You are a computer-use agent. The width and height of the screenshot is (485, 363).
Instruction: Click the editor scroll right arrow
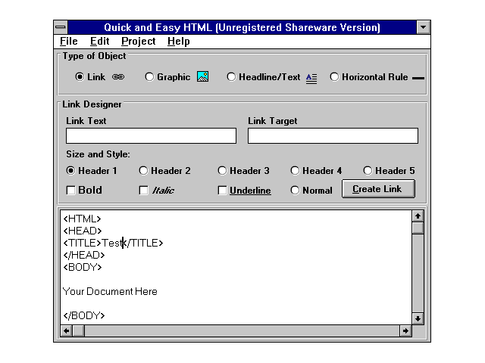point(405,330)
